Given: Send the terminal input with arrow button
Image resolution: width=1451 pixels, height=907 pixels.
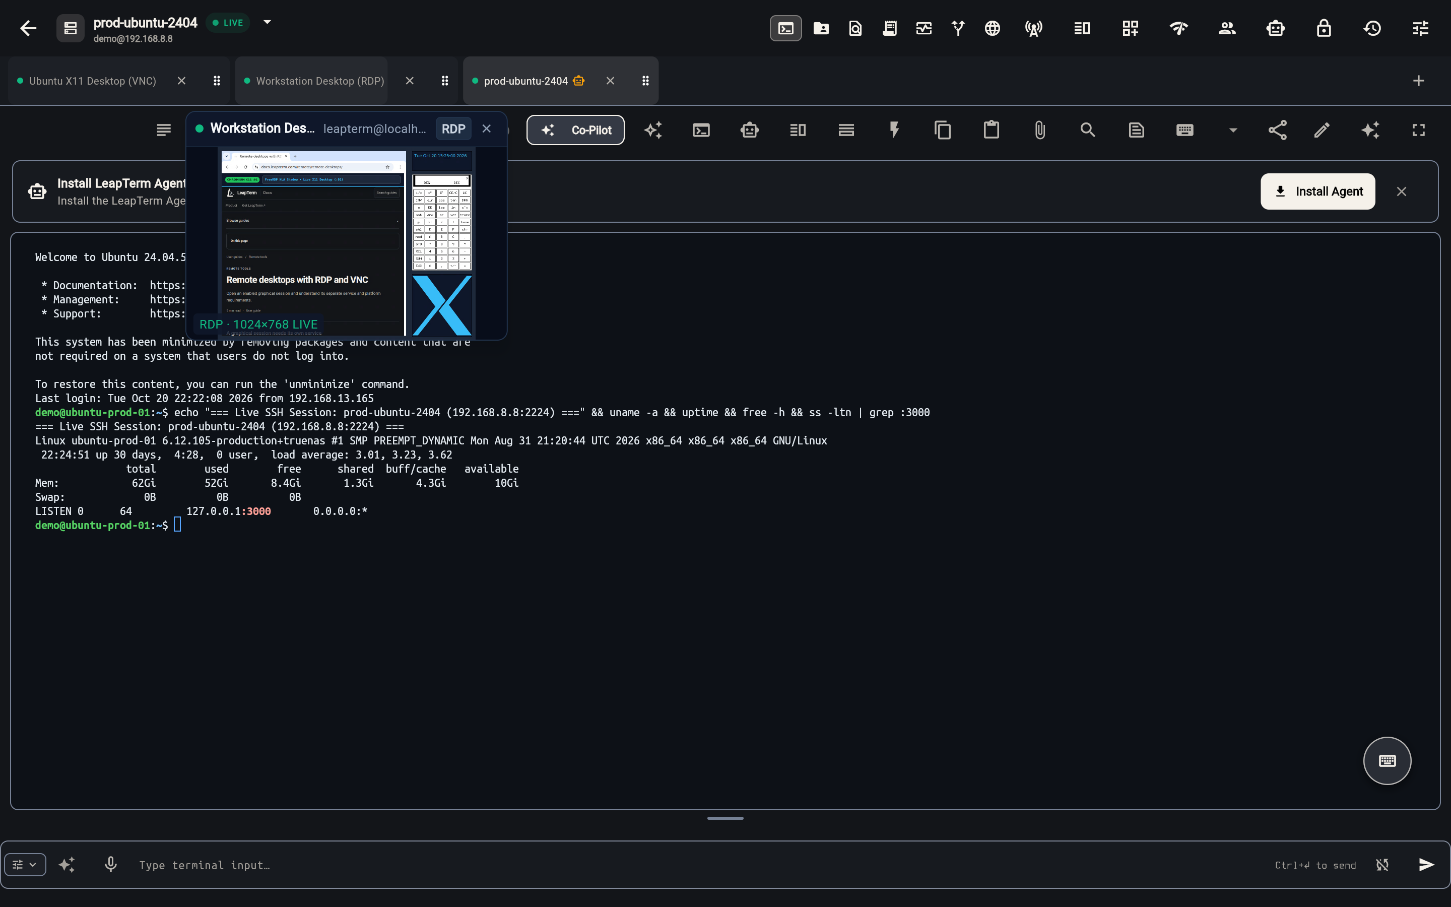Looking at the screenshot, I should pyautogui.click(x=1426, y=864).
